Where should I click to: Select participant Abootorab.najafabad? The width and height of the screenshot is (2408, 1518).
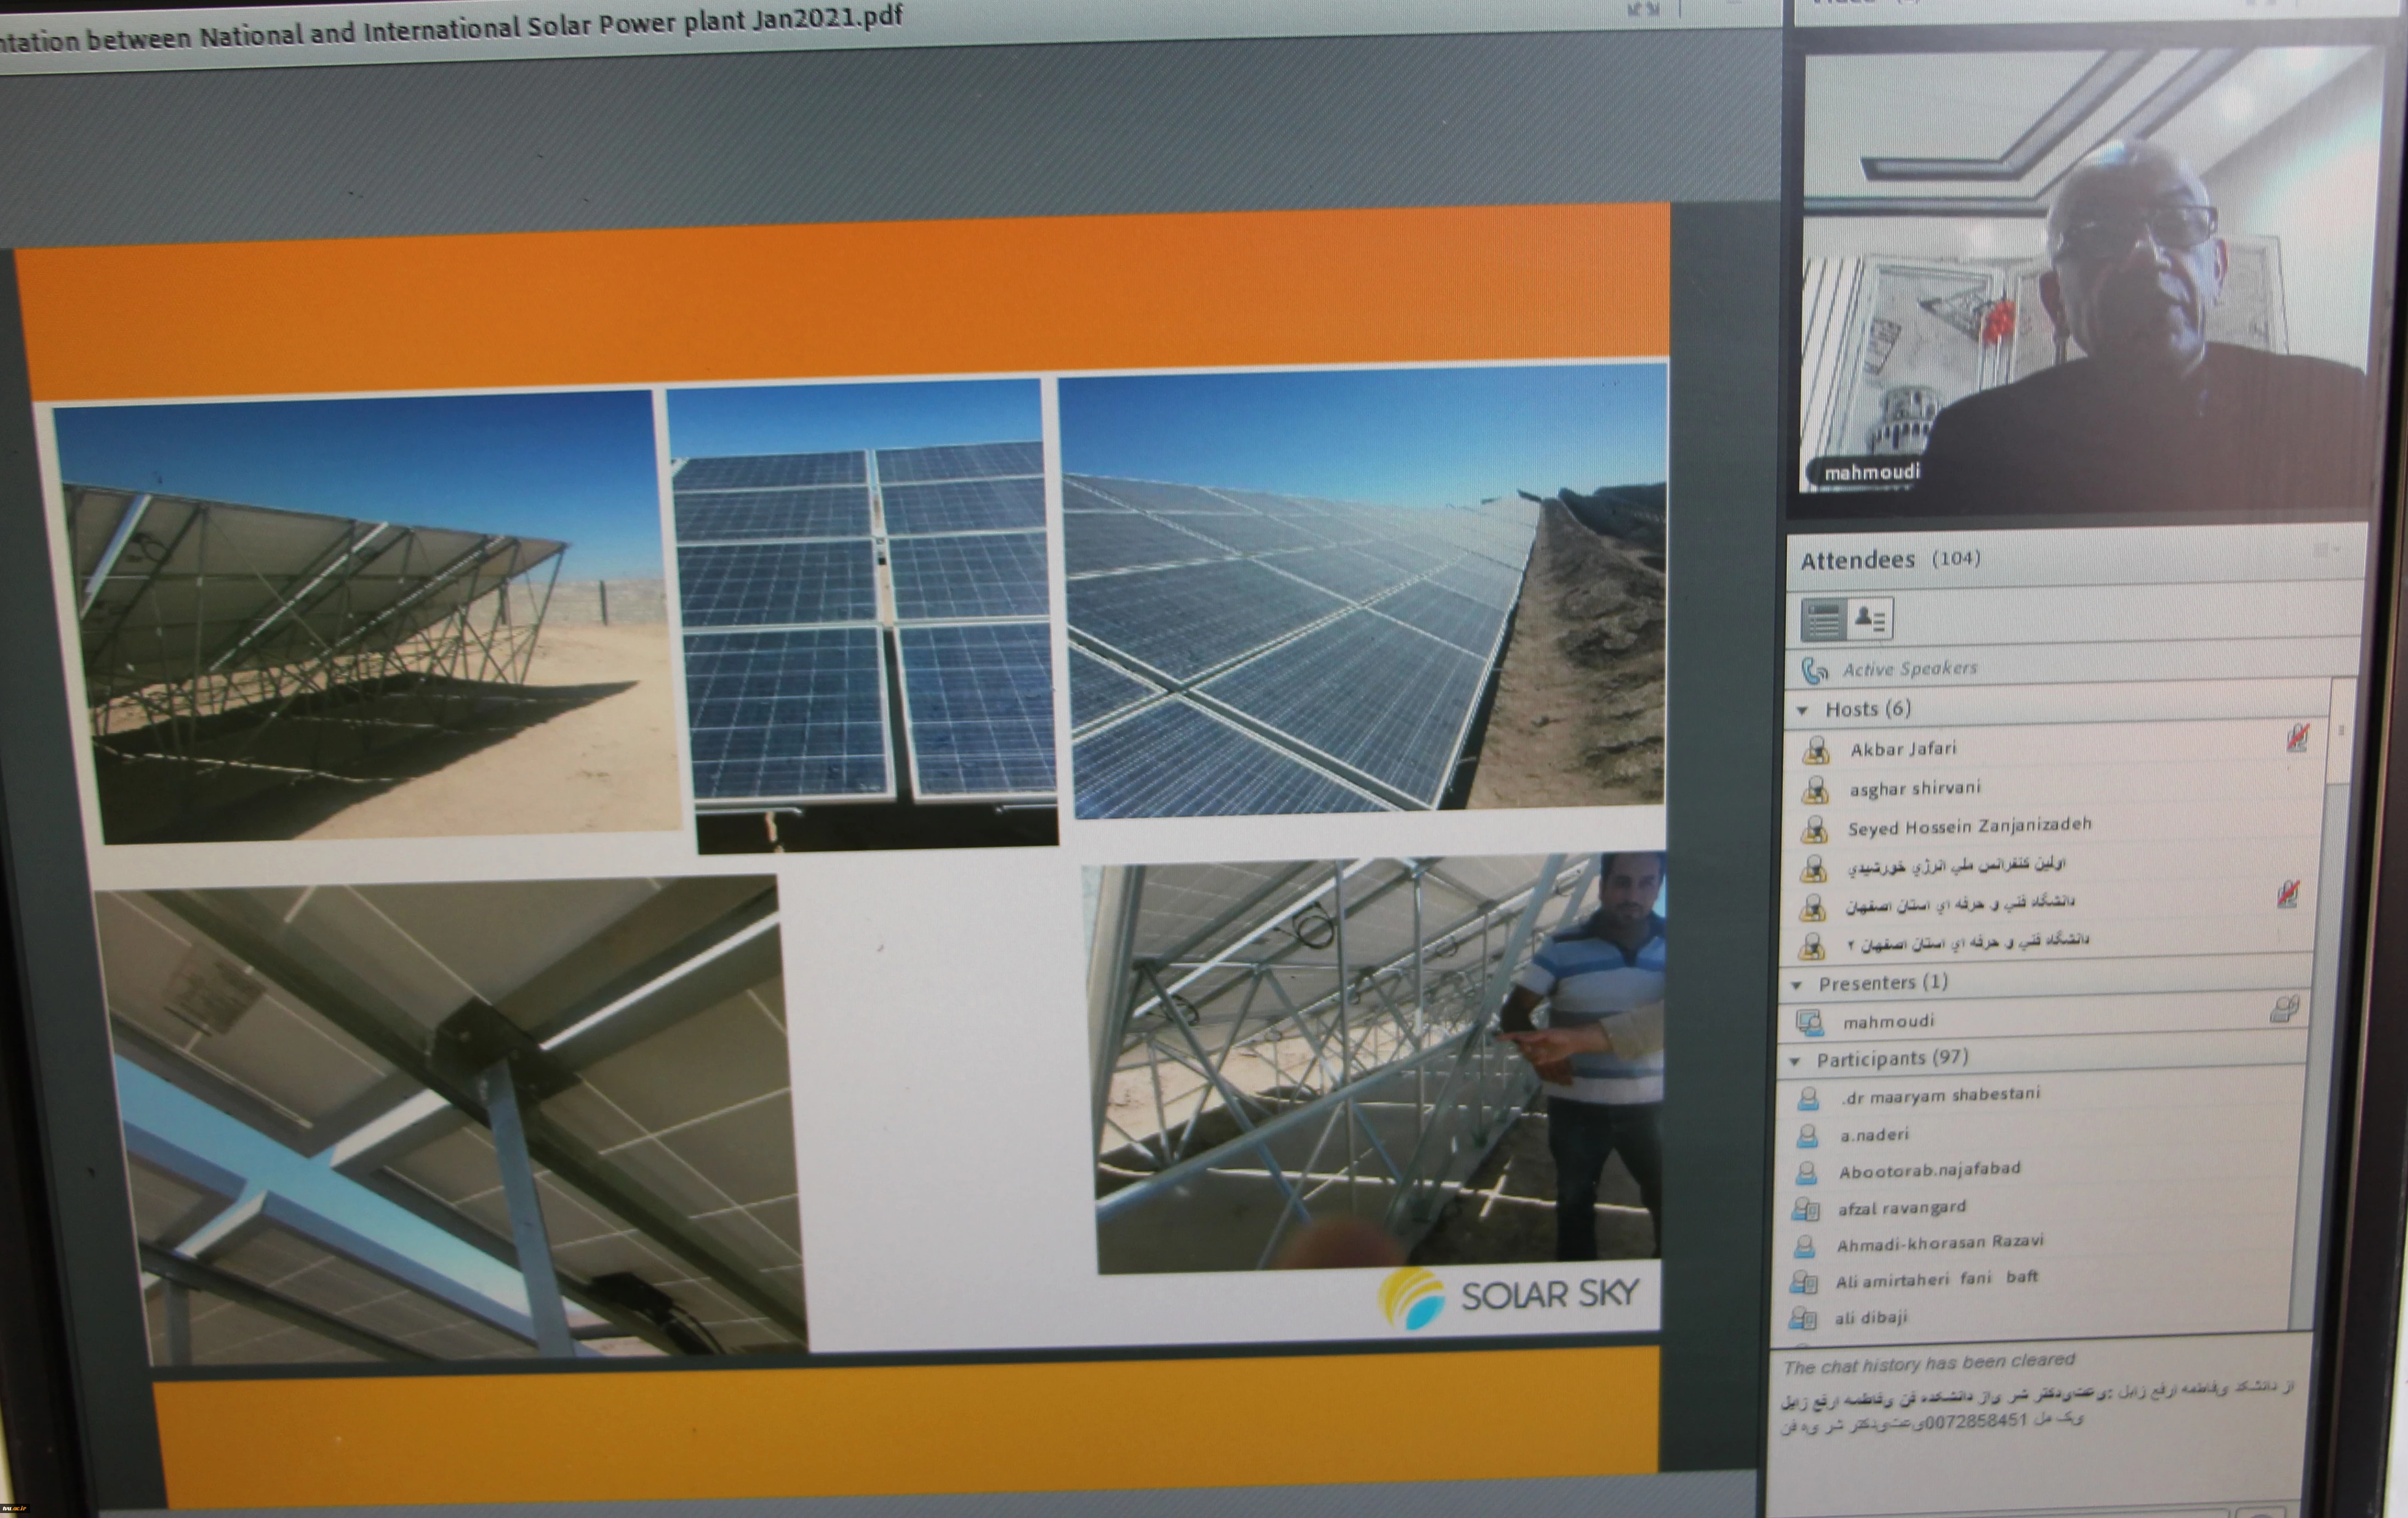click(1929, 1170)
